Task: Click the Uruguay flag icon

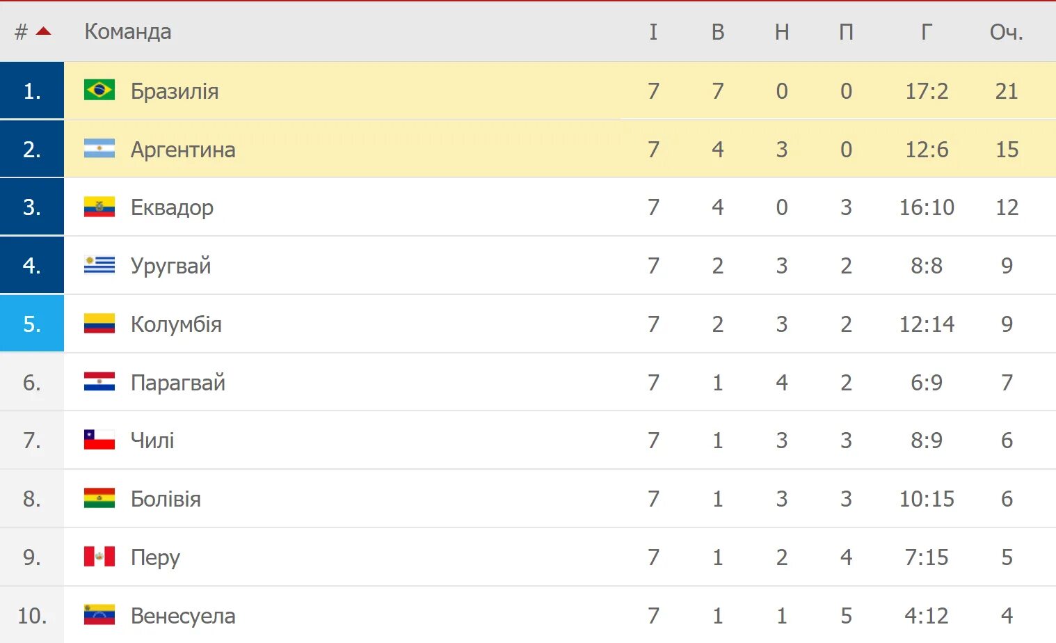Action: click(x=99, y=265)
